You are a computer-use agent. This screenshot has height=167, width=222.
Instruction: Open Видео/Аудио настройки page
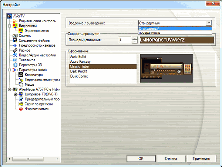click(x=37, y=55)
